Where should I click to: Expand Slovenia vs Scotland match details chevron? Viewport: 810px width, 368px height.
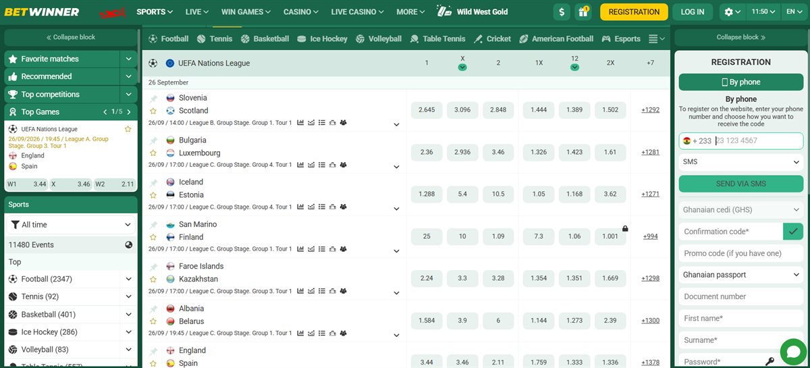(396, 124)
